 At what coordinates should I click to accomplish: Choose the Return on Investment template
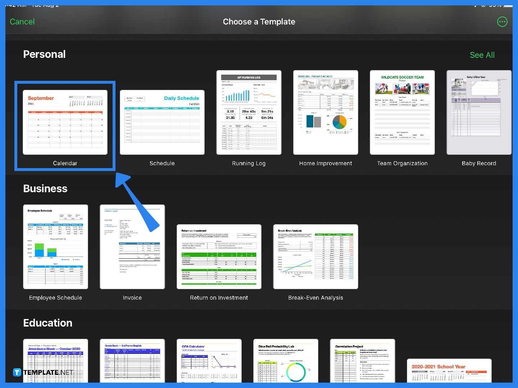click(219, 257)
